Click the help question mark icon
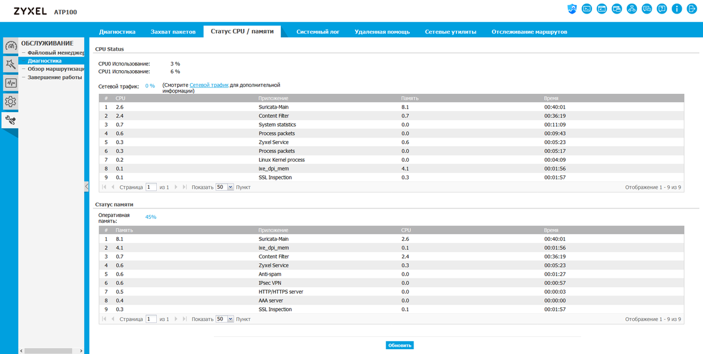Image resolution: width=703 pixels, height=354 pixels. pyautogui.click(x=662, y=8)
